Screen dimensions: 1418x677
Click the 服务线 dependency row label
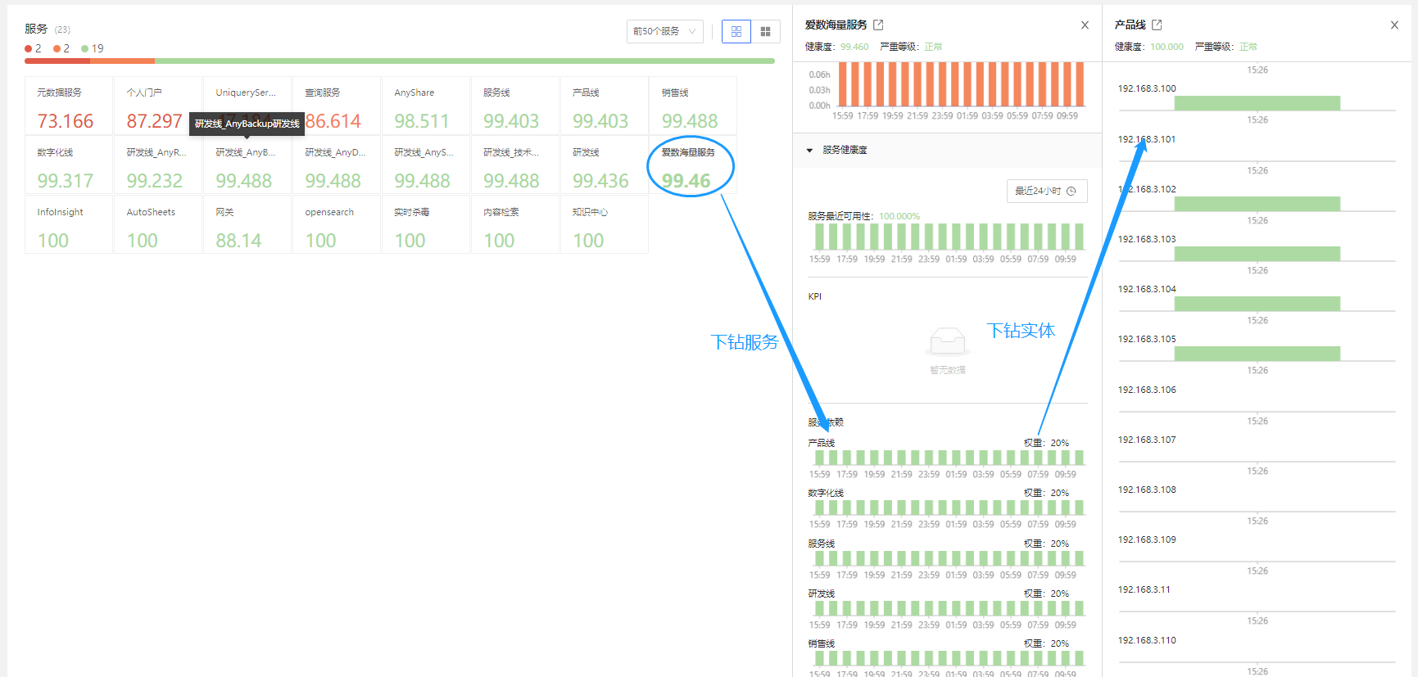coord(822,544)
